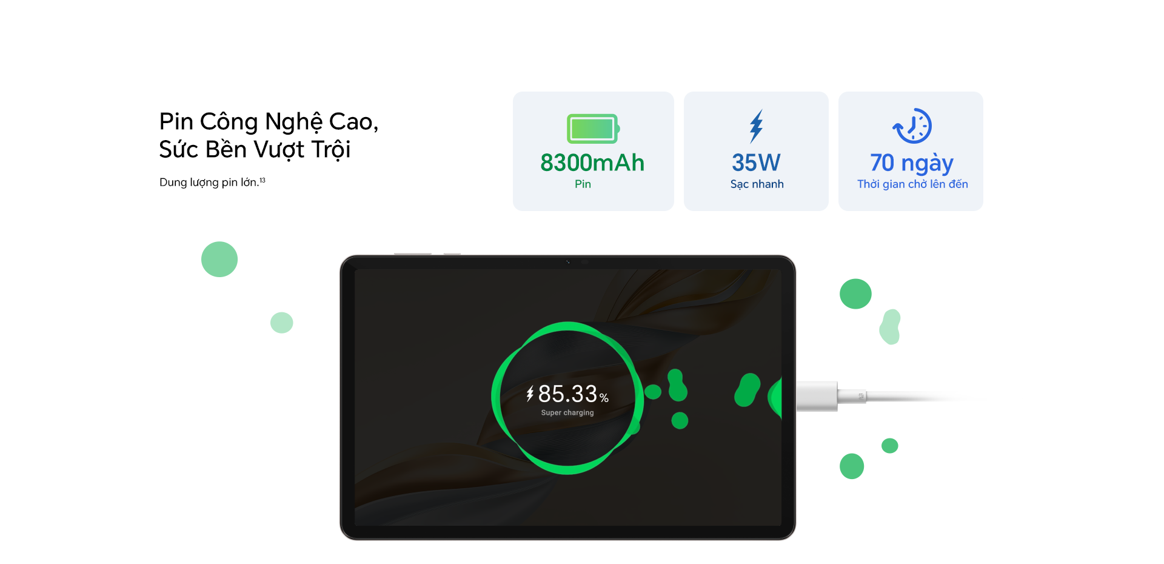Click the large green circle at upper left
The image size is (1164, 564).
[219, 260]
